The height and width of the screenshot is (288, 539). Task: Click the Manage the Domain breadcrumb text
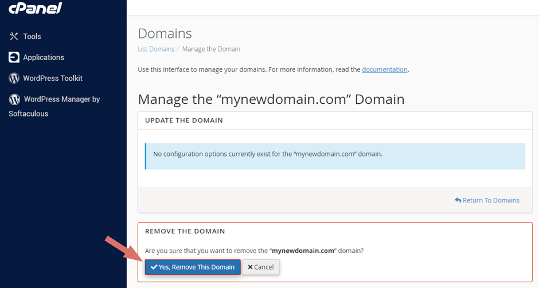211,49
